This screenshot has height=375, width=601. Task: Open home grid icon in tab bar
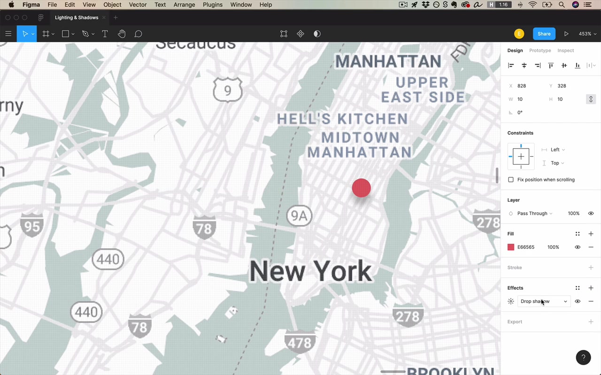(x=41, y=17)
